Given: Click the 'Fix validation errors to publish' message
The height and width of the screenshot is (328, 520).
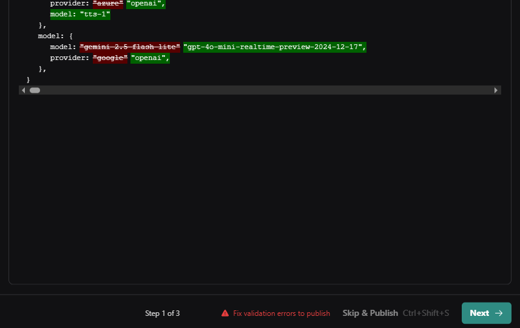Looking at the screenshot, I should (x=282, y=313).
